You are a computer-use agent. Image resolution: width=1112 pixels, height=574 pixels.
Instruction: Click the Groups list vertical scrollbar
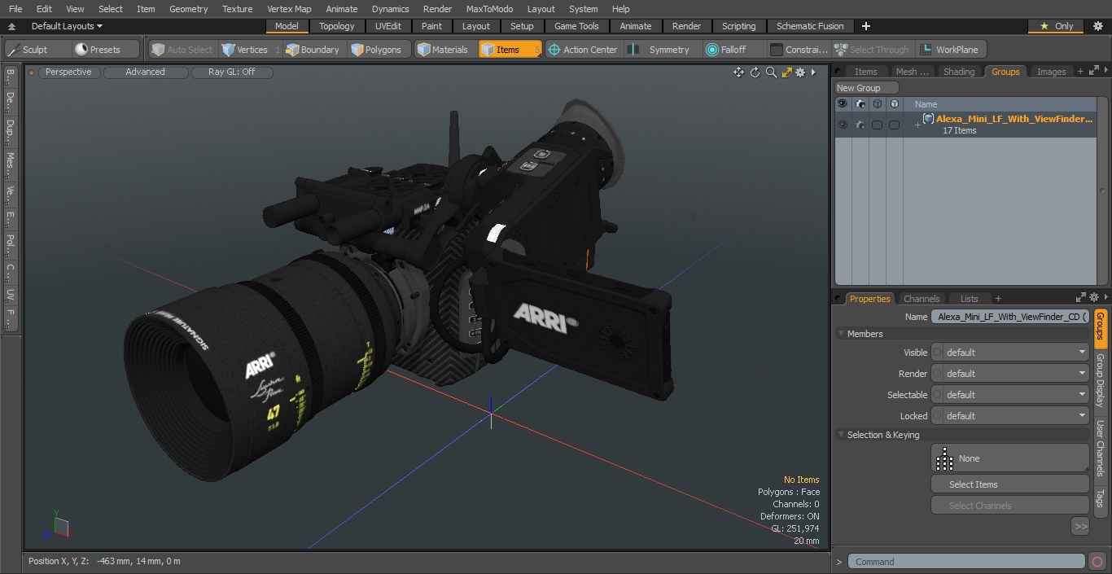[x=1102, y=191]
